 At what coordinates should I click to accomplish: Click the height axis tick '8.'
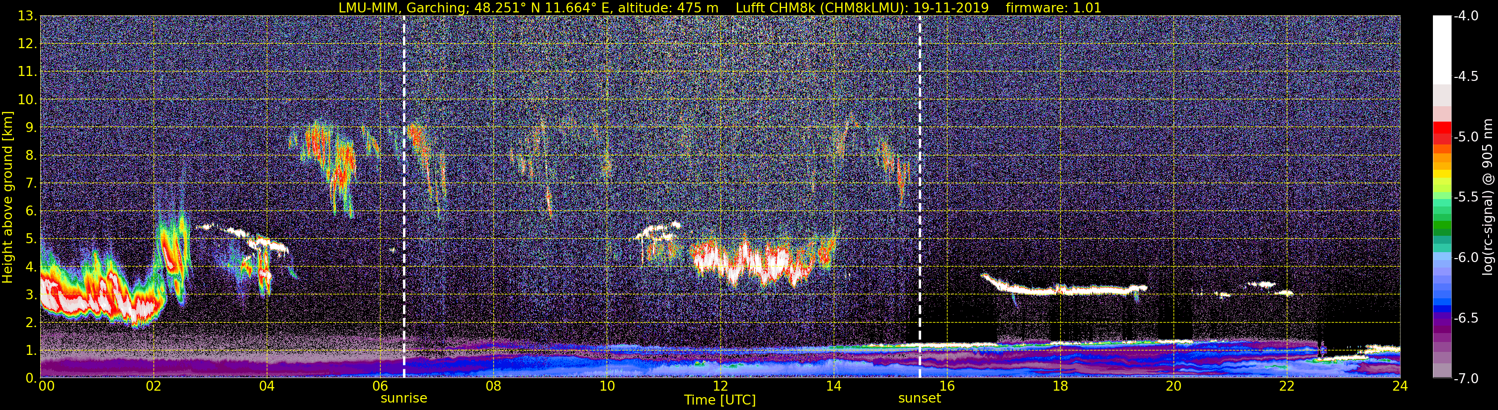pos(30,156)
